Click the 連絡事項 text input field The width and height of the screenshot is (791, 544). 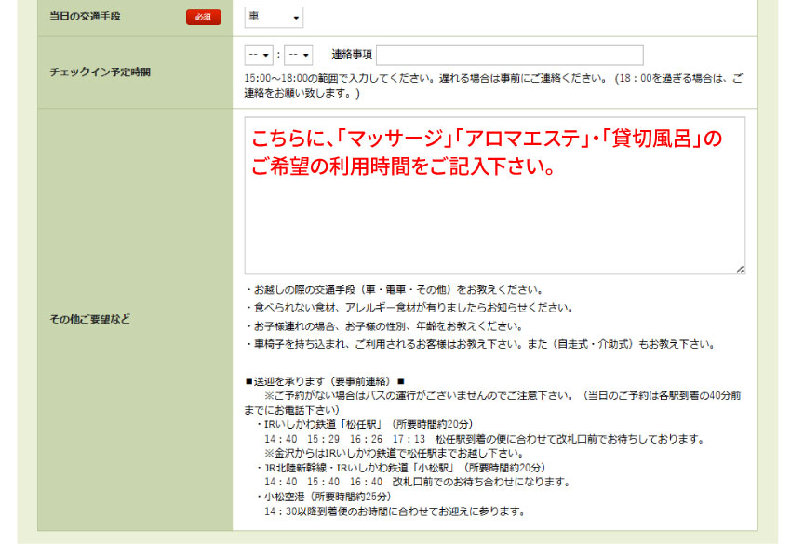510,55
